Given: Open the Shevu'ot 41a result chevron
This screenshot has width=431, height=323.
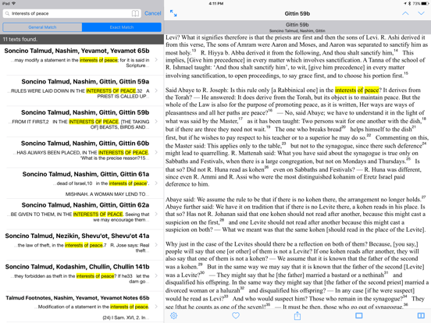Looking at the screenshot, I should (156, 245).
